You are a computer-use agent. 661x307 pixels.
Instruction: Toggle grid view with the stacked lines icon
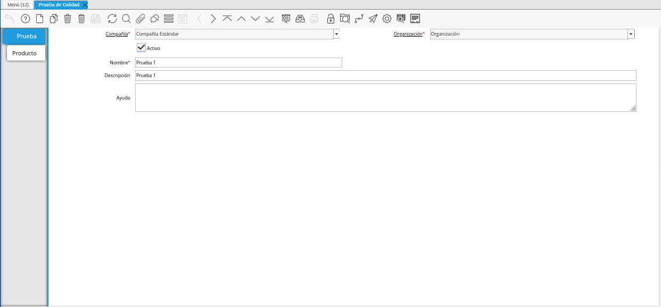(169, 19)
